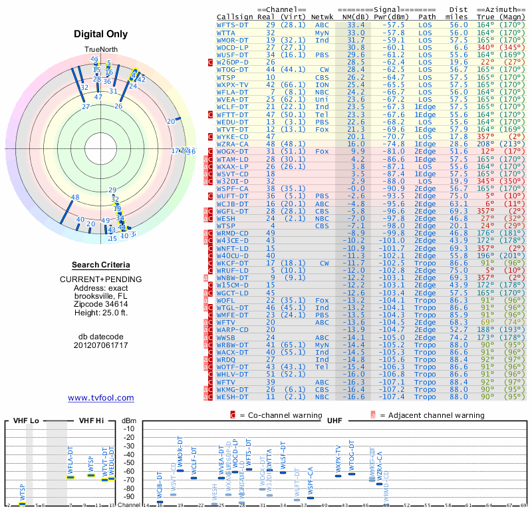Click co-channel warning icon beside WYKE-CD

pyautogui.click(x=210, y=136)
